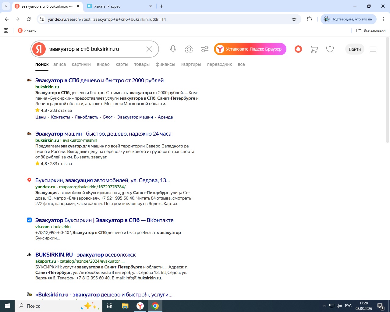Open Task View on taskbar
The image size is (390, 312).
tap(110, 306)
